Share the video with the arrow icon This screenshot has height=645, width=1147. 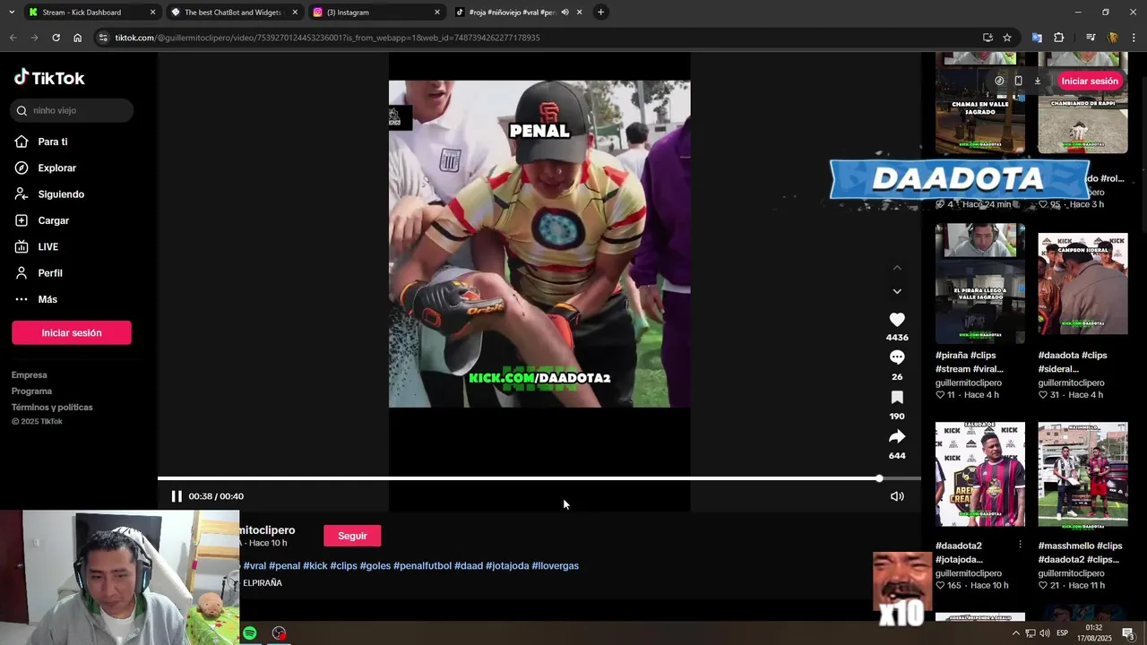(x=897, y=436)
